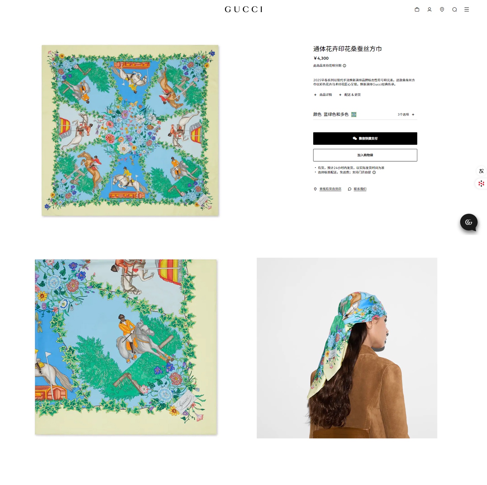Open the search magnifier icon
This screenshot has width=487, height=485.
click(x=454, y=9)
